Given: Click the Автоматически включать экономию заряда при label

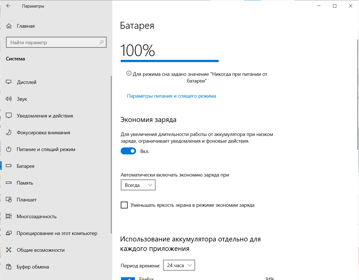Looking at the screenshot, I should pos(175,175).
